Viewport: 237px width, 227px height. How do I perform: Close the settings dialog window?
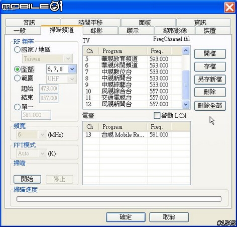click(x=229, y=8)
